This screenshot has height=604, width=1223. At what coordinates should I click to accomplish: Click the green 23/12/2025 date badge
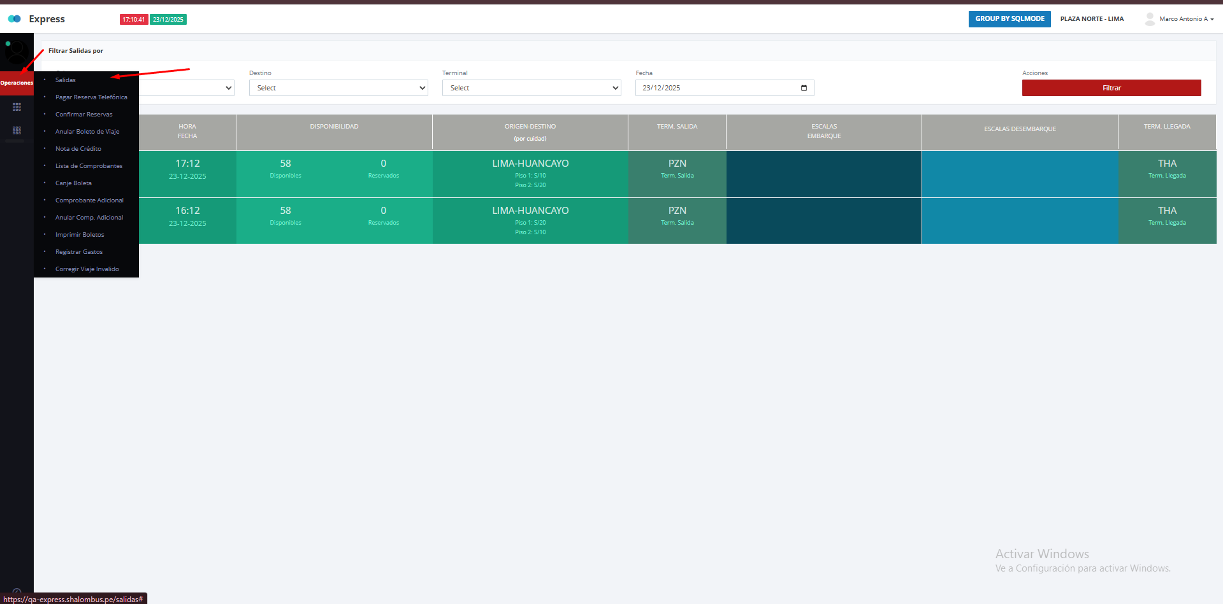tap(168, 20)
